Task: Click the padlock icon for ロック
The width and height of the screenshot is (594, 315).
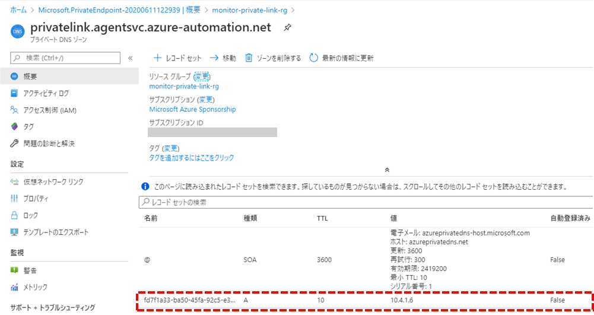Action: [x=14, y=215]
